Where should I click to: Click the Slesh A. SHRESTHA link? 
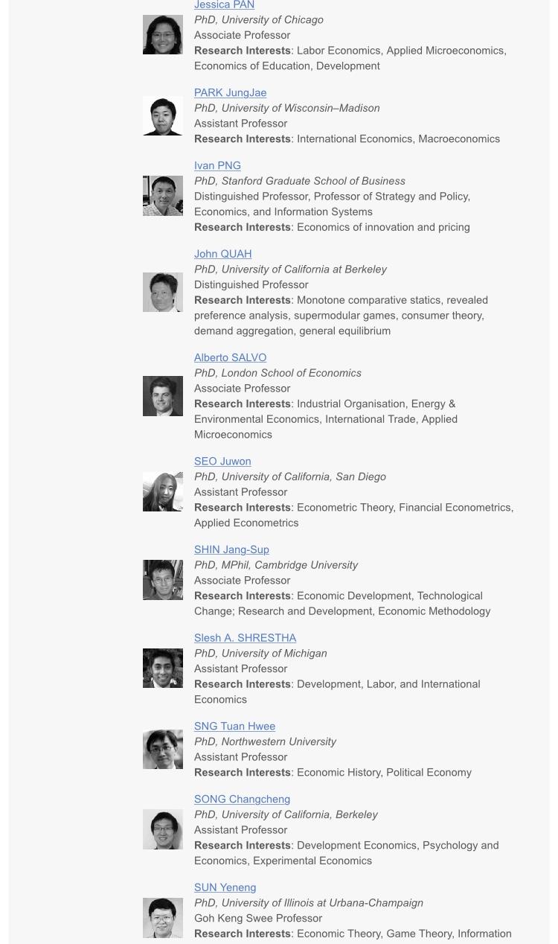[x=245, y=638]
